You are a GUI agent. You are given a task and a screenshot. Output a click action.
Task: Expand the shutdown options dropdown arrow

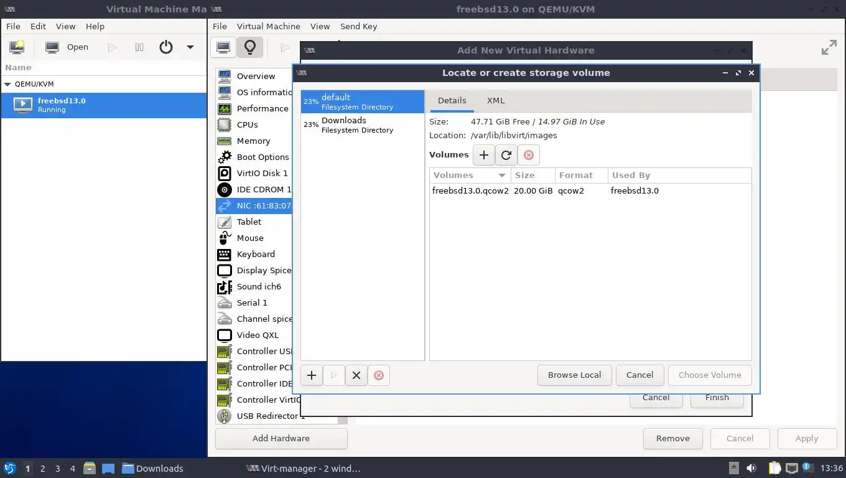(x=190, y=47)
